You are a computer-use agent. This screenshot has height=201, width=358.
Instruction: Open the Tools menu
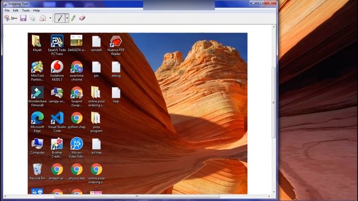click(x=26, y=11)
